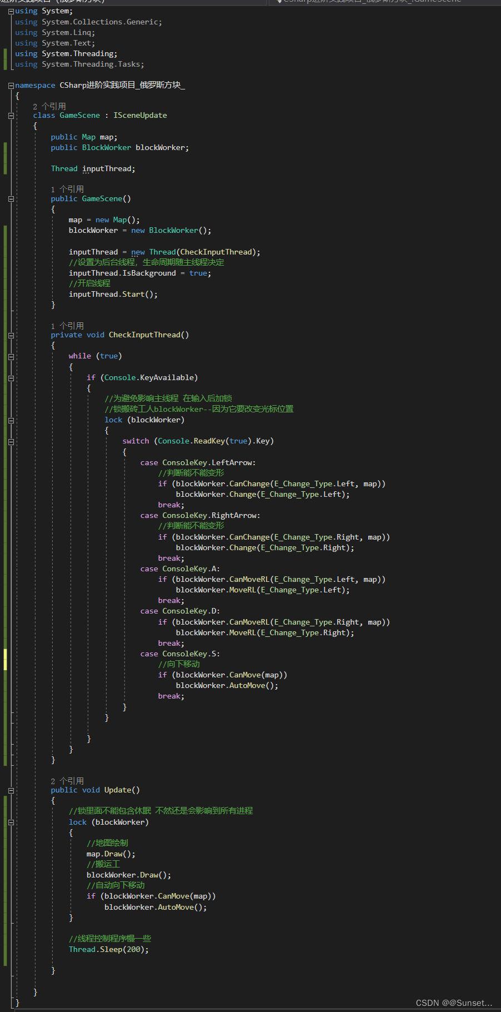This screenshot has width=501, height=1012.
Task: Click the Console.KeyAvailable condition
Action: (x=149, y=377)
